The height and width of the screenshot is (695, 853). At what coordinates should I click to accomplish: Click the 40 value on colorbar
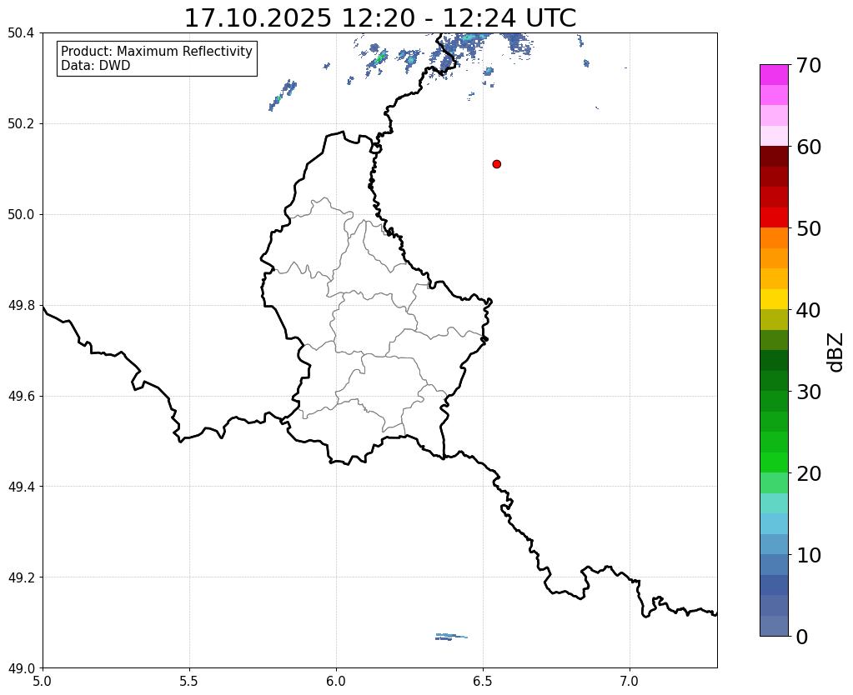click(809, 310)
